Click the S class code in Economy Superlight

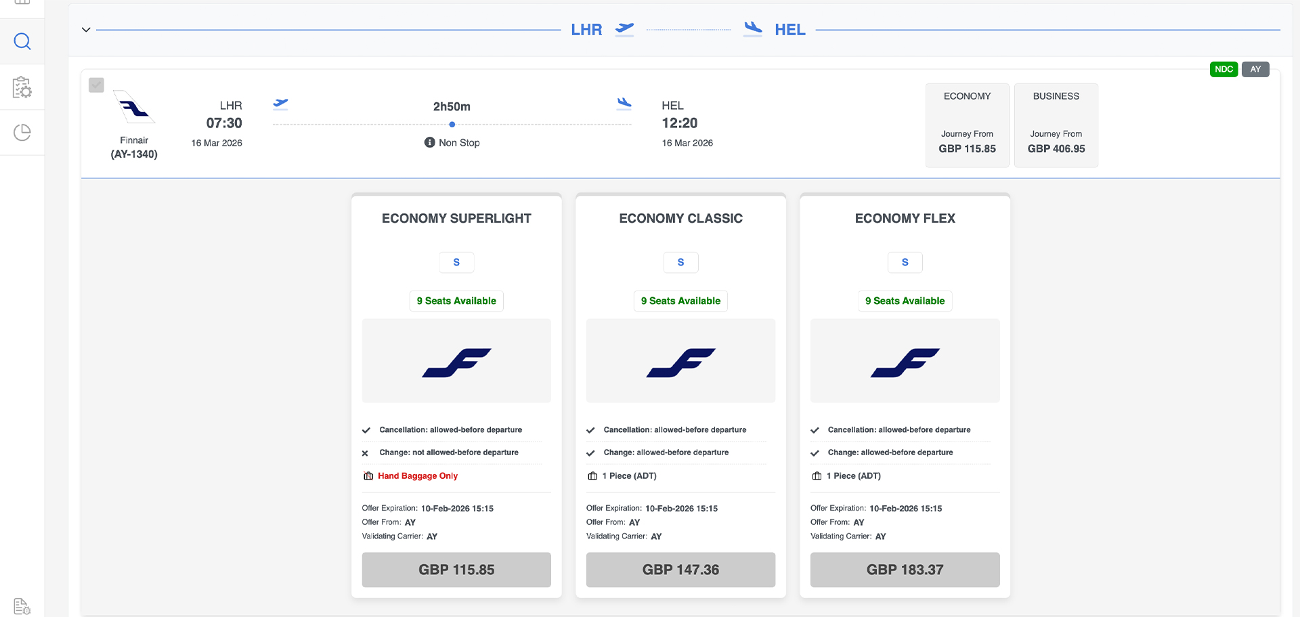(456, 262)
